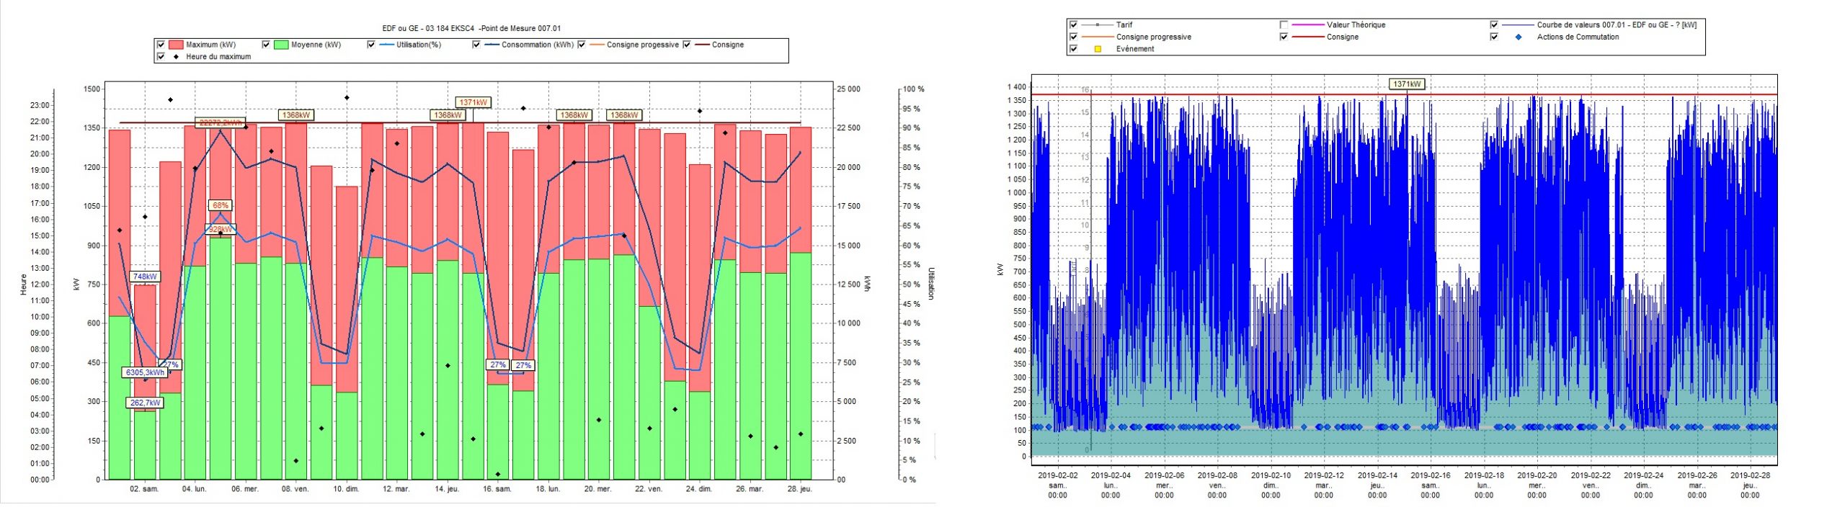1845x507 pixels.
Task: Click the red Maximum (kW) legend swatch
Action: (176, 45)
